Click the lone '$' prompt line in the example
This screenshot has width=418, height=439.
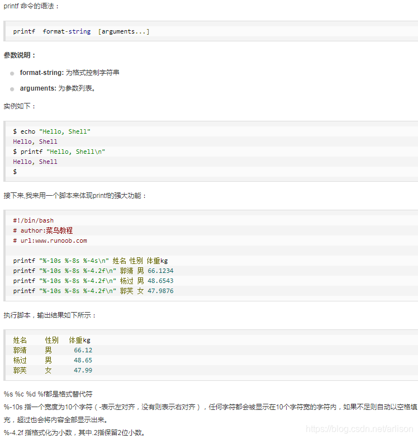click(15, 172)
